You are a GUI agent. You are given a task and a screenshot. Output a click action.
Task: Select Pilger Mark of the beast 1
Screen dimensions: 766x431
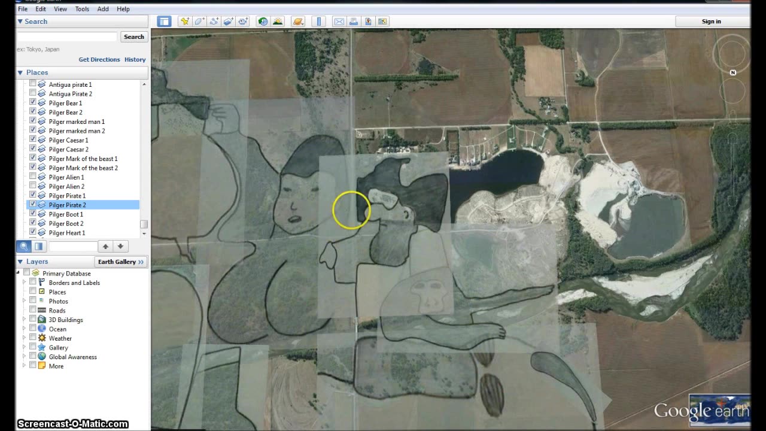tap(83, 159)
